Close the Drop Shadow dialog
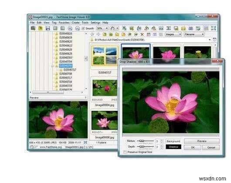The width and height of the screenshot is (231, 183). 217,61
